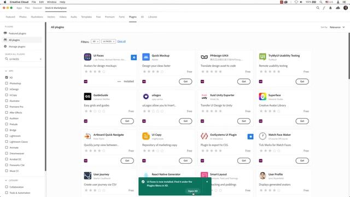Check the Photoshop app filter
The image size is (350, 197).
pos(7,83)
